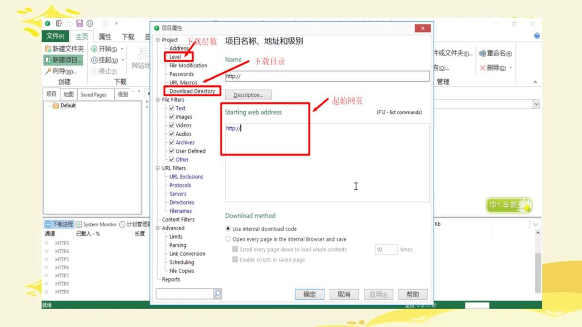Open the 删除 delete dropdown arrow
This screenshot has height=327, width=582.
[x=511, y=68]
